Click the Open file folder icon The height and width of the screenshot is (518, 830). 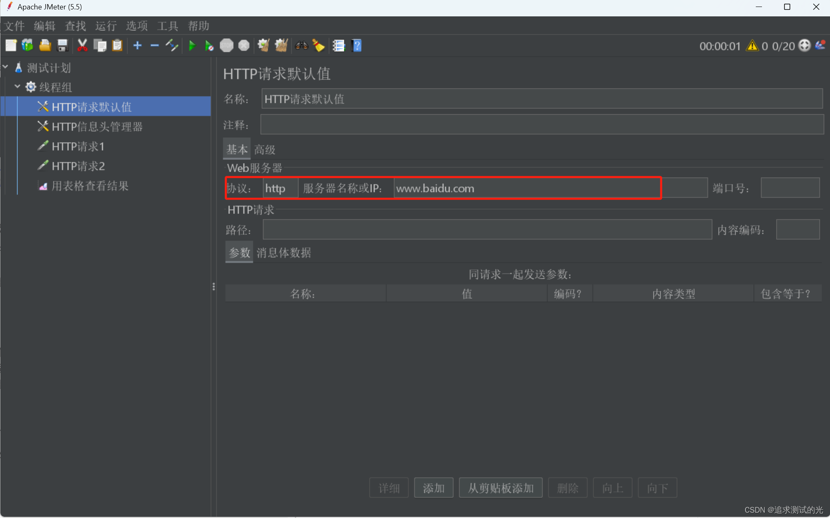(45, 45)
